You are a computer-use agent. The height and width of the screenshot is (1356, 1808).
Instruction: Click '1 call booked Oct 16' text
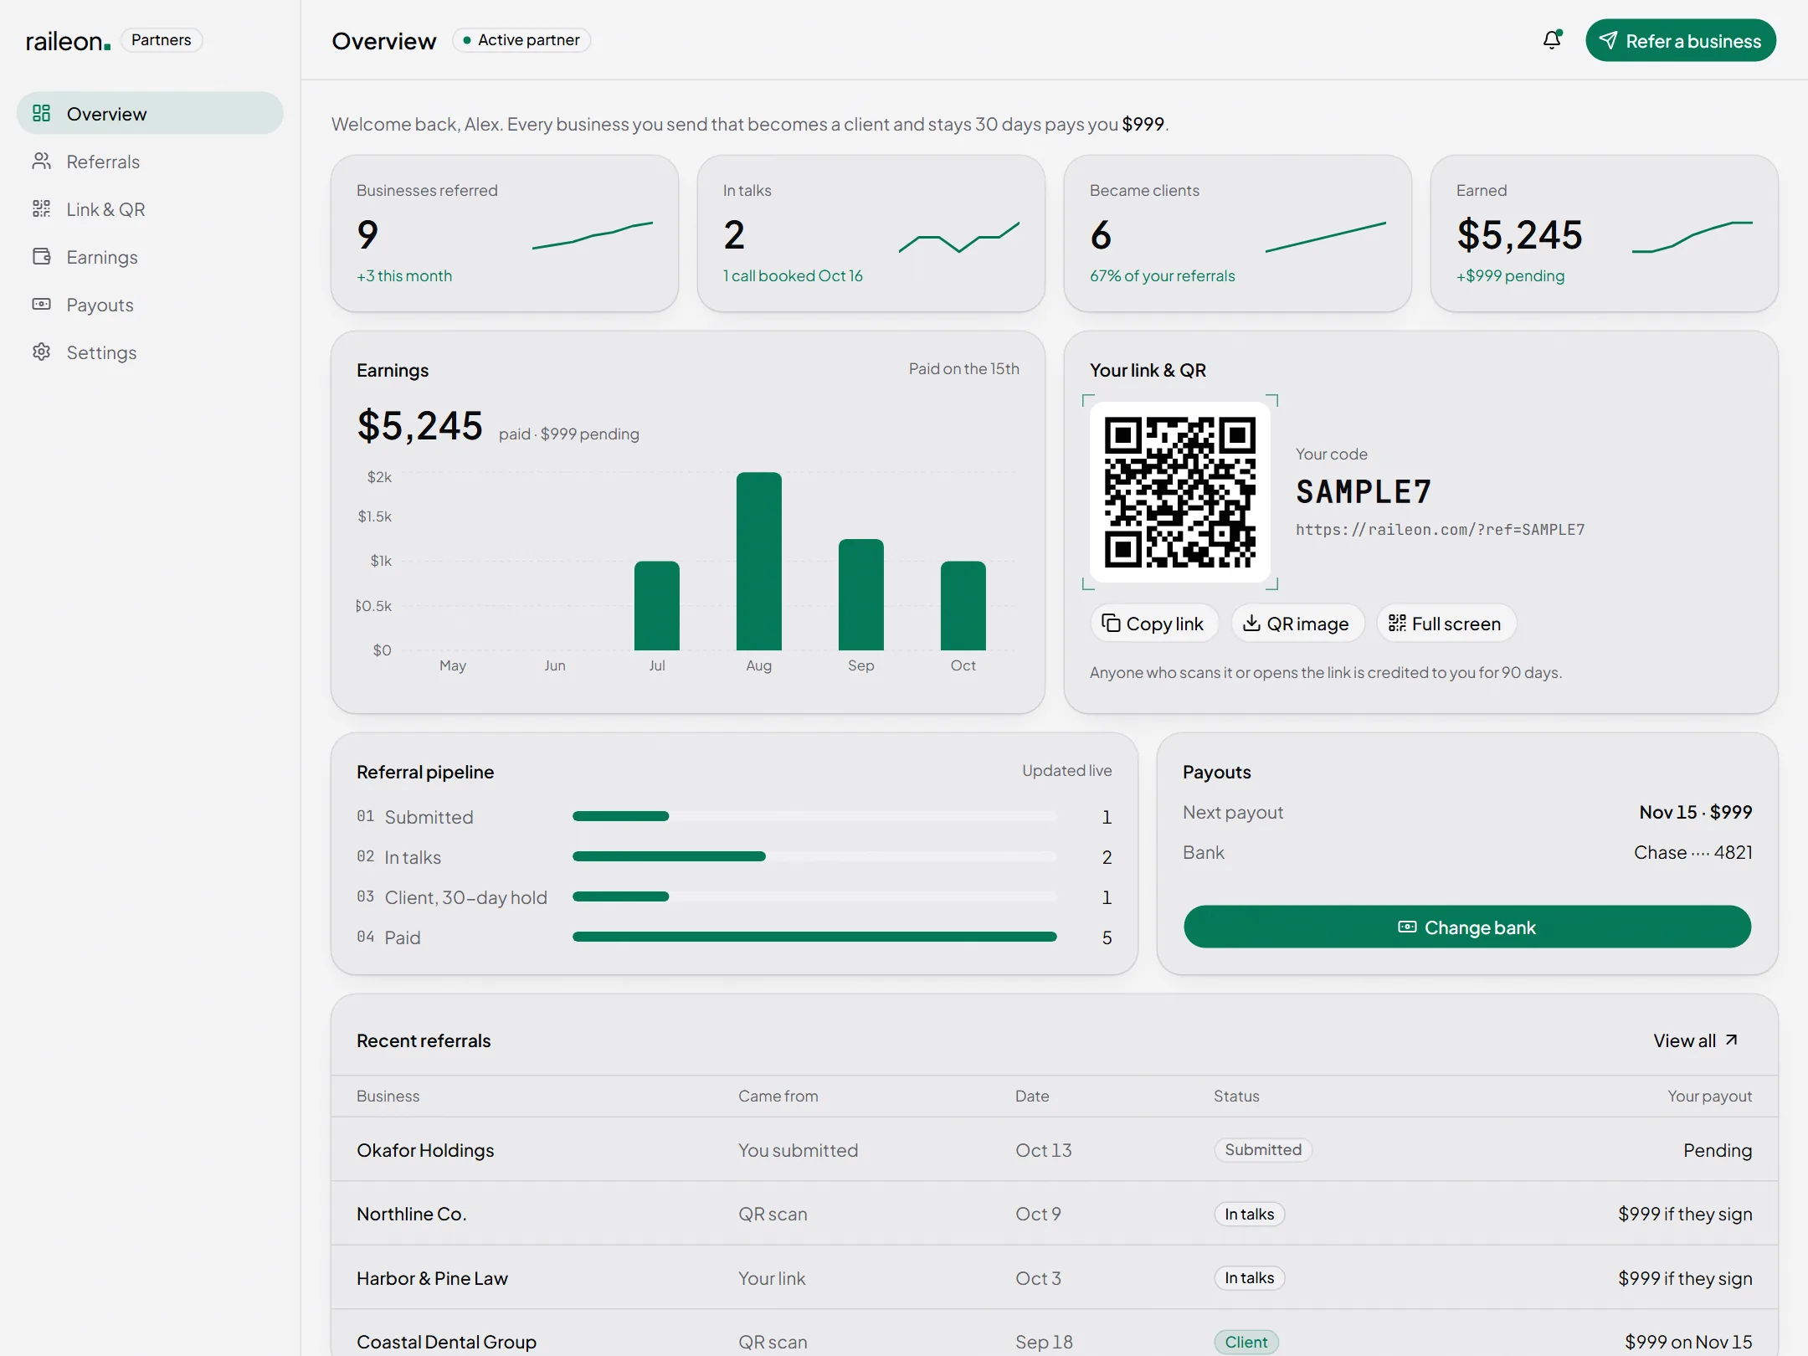793,275
